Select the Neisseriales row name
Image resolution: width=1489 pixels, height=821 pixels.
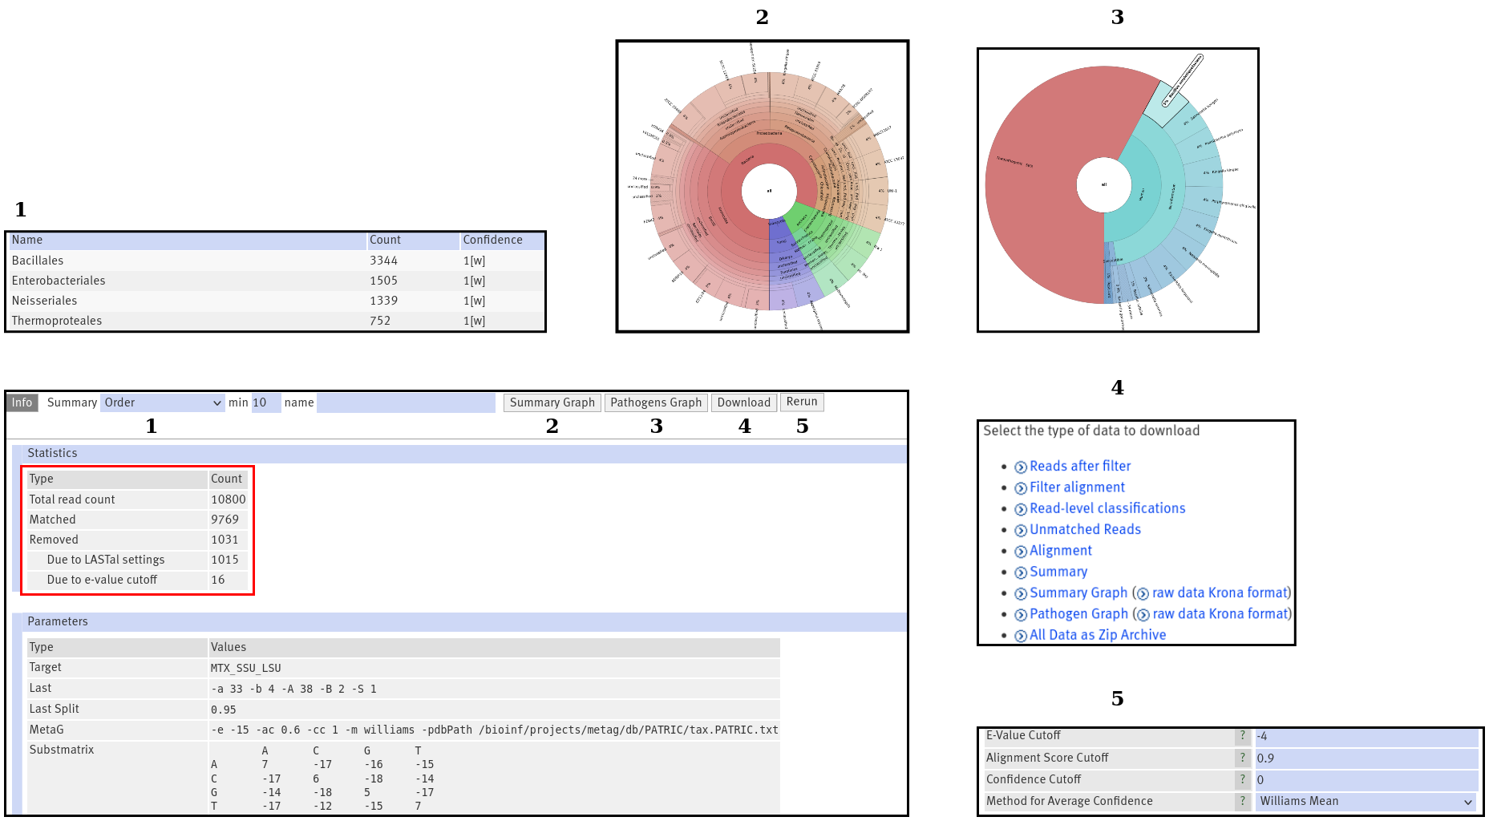pyautogui.click(x=45, y=301)
